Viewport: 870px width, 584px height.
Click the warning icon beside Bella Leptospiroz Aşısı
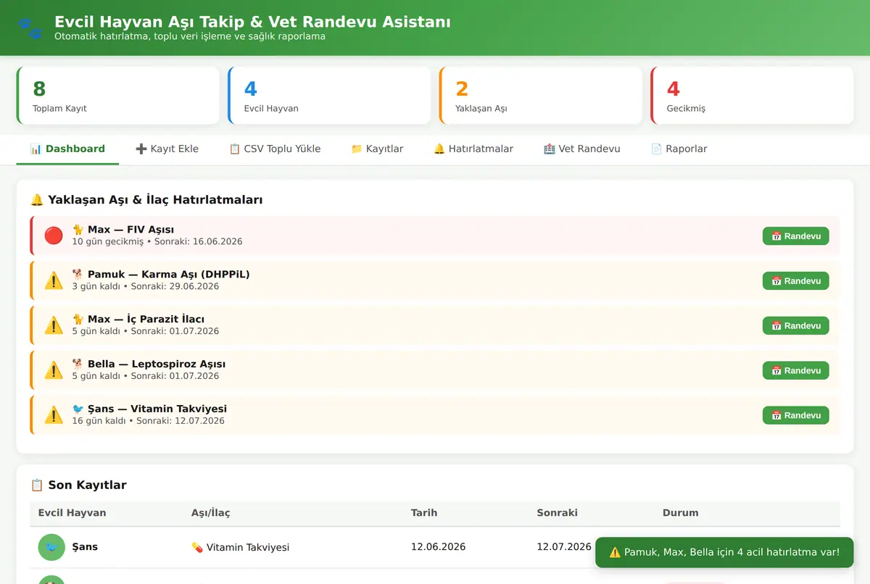pos(54,370)
